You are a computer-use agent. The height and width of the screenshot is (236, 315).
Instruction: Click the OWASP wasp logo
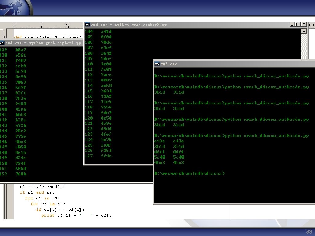click(16, 8)
